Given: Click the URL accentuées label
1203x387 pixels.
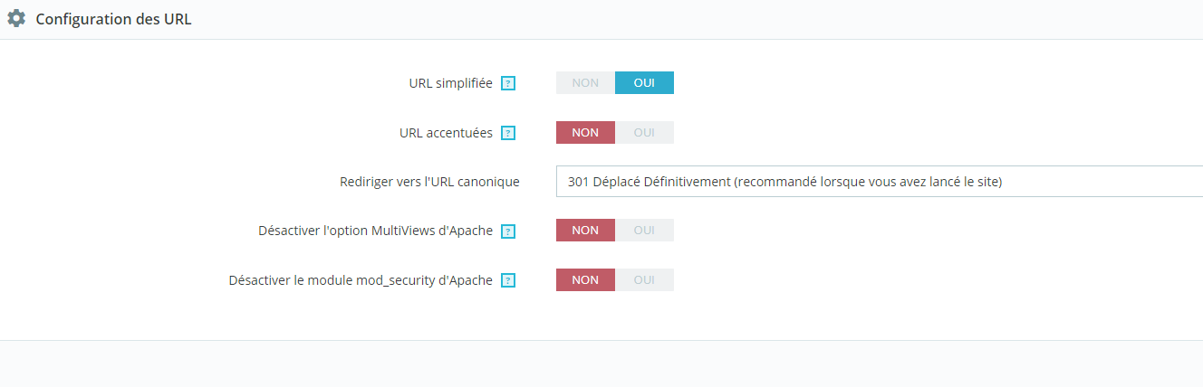Looking at the screenshot, I should point(446,133).
